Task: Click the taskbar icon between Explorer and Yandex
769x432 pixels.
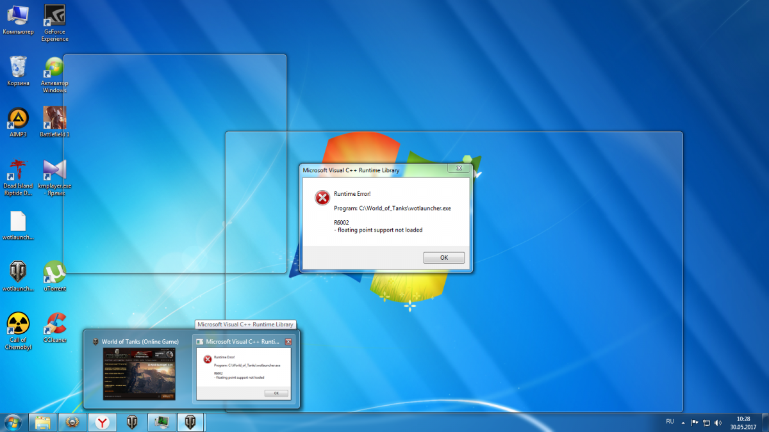Action: pyautogui.click(x=72, y=422)
